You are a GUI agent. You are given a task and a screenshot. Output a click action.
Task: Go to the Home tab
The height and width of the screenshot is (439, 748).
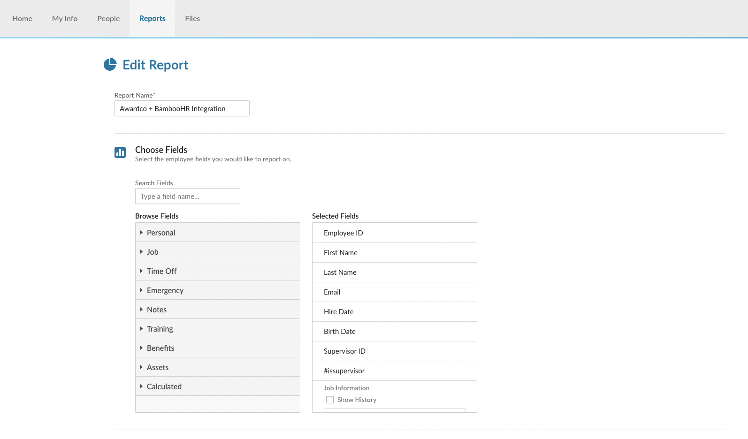(22, 19)
